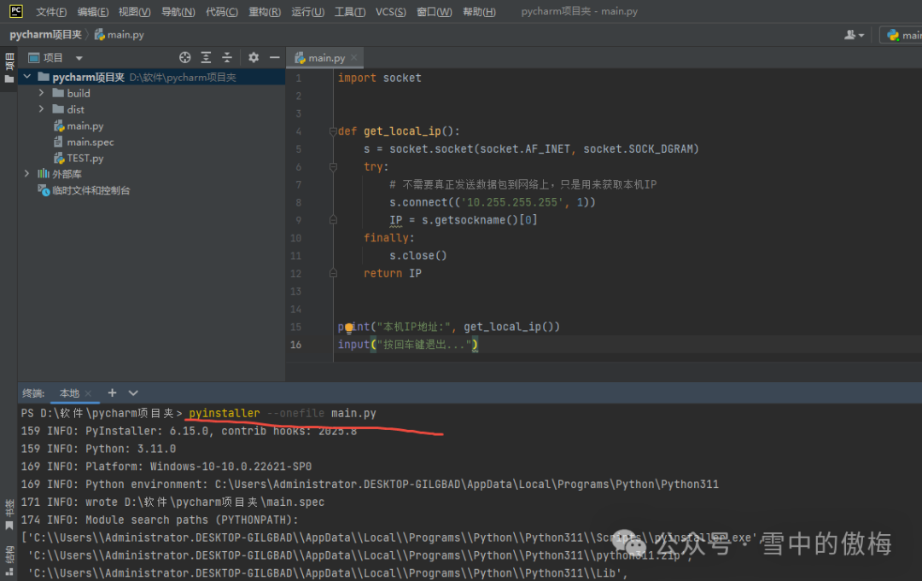This screenshot has height=581, width=922.
Task: Open the terminal options dropdown arrow
Action: (x=133, y=392)
